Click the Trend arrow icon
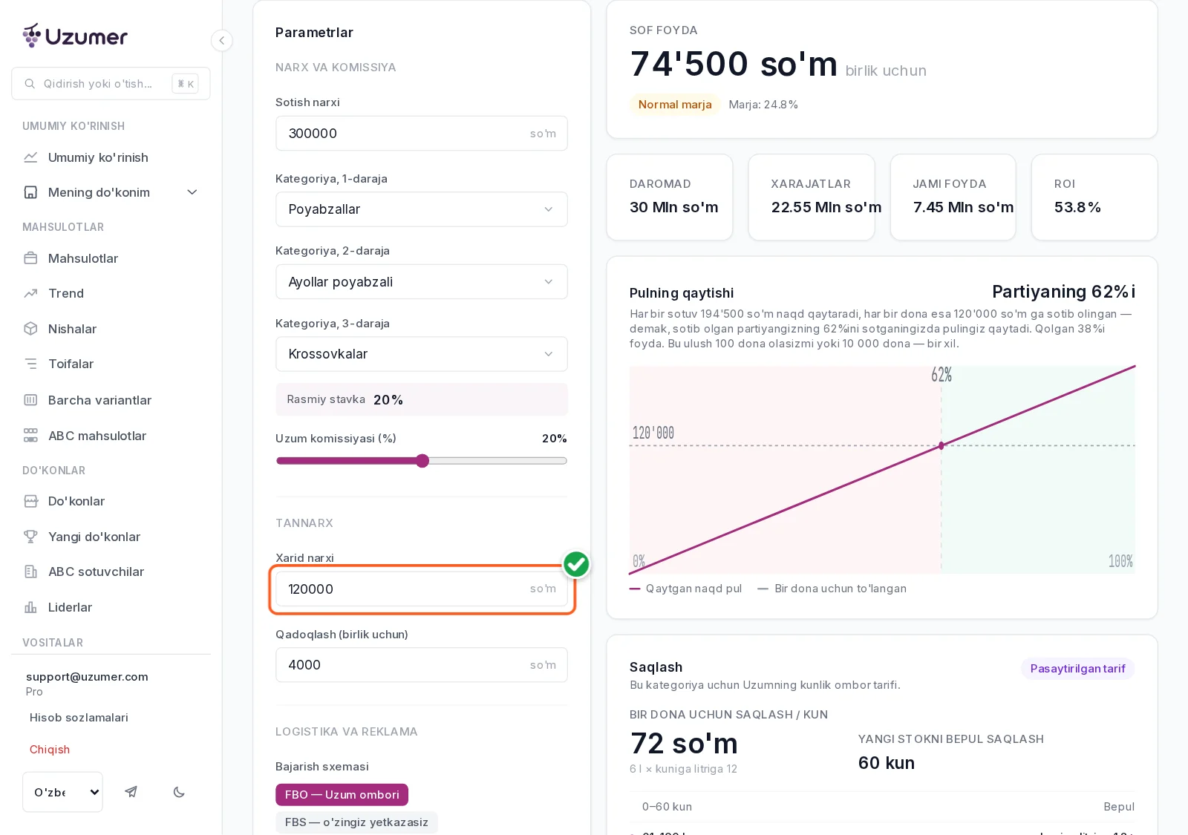 pyautogui.click(x=30, y=293)
